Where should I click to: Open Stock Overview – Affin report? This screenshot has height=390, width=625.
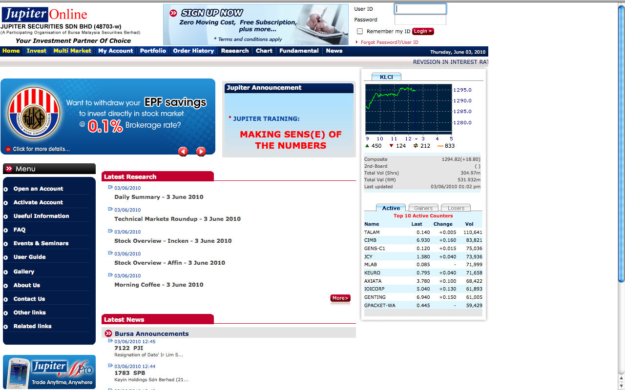coord(170,263)
